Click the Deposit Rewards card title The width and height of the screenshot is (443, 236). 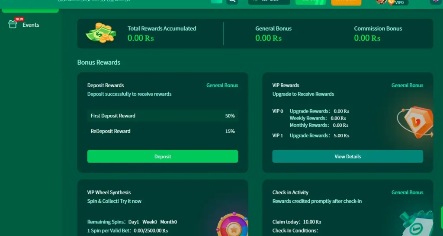(106, 85)
